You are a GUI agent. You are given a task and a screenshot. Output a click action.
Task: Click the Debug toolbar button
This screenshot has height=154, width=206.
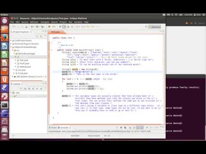coord(33,27)
